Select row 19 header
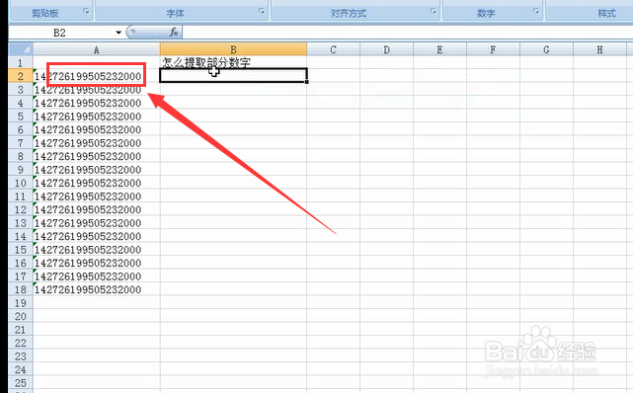 (x=21, y=302)
